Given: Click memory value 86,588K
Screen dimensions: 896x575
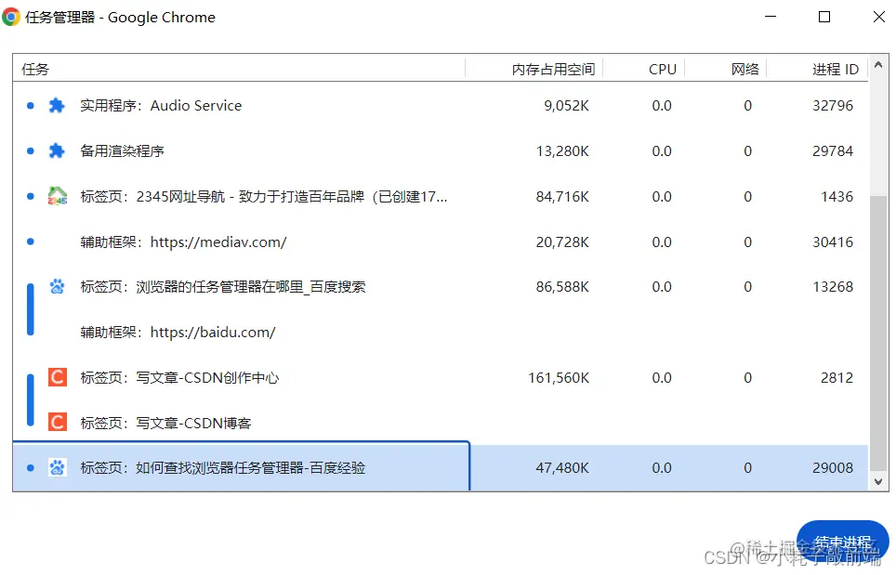Looking at the screenshot, I should pos(562,287).
